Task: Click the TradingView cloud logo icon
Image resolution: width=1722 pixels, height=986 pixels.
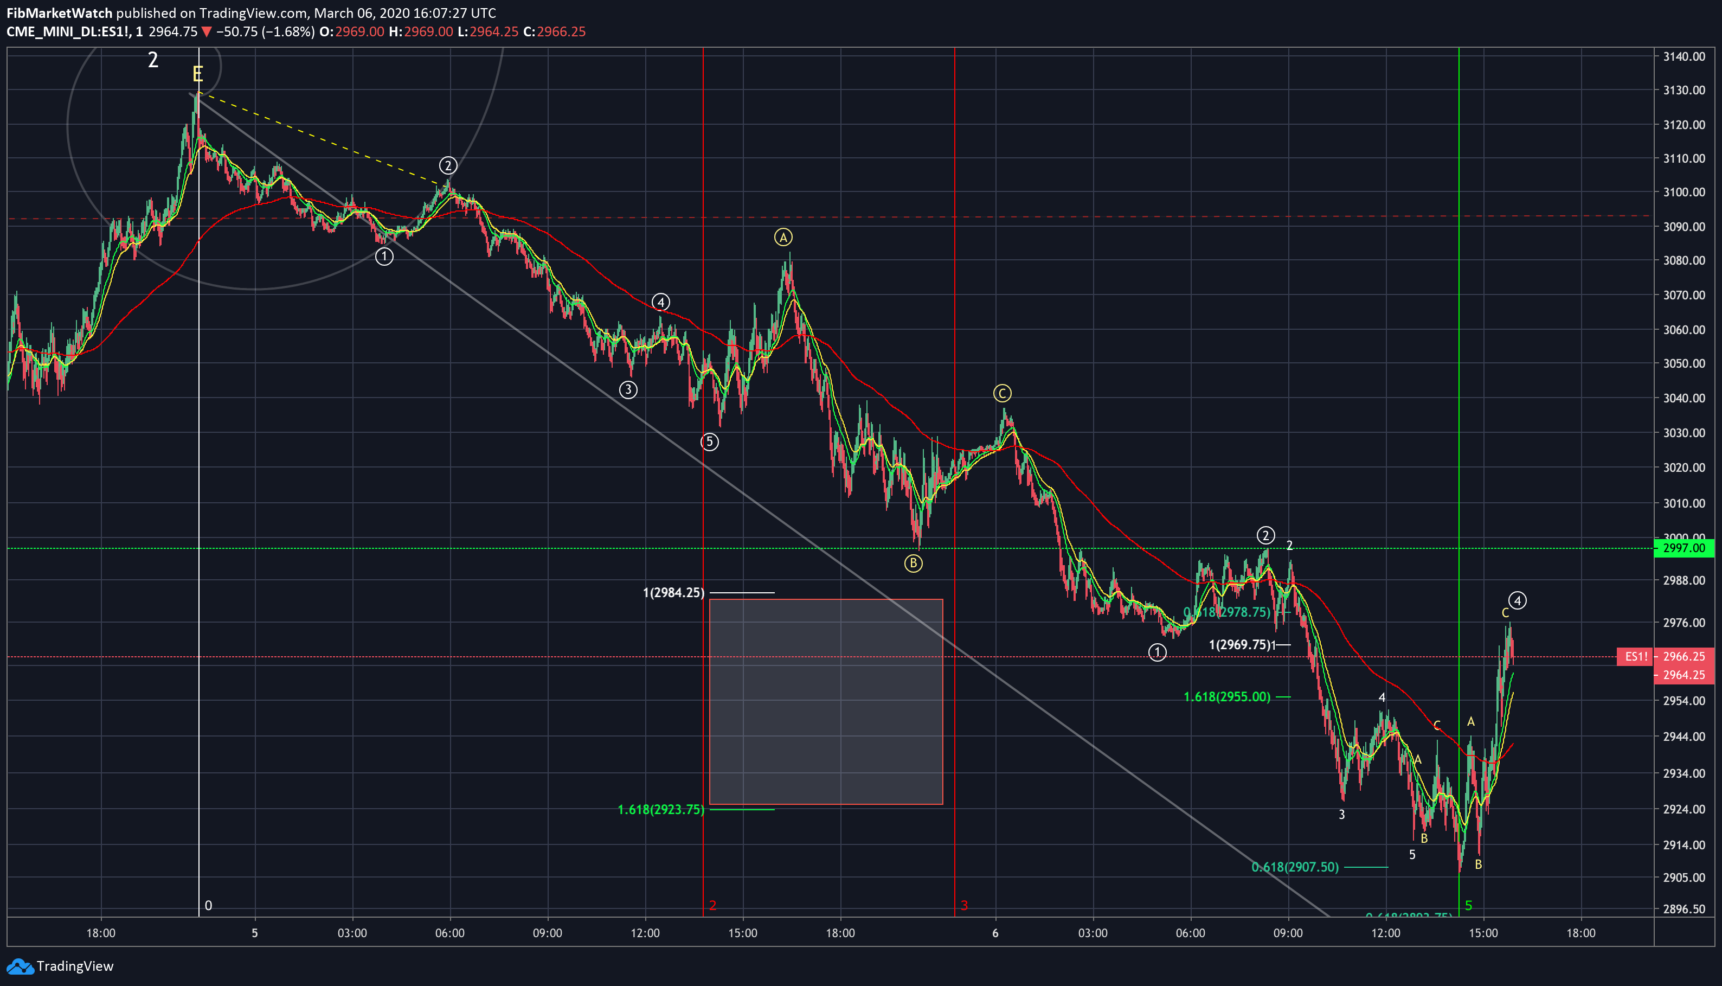Action: click(19, 966)
